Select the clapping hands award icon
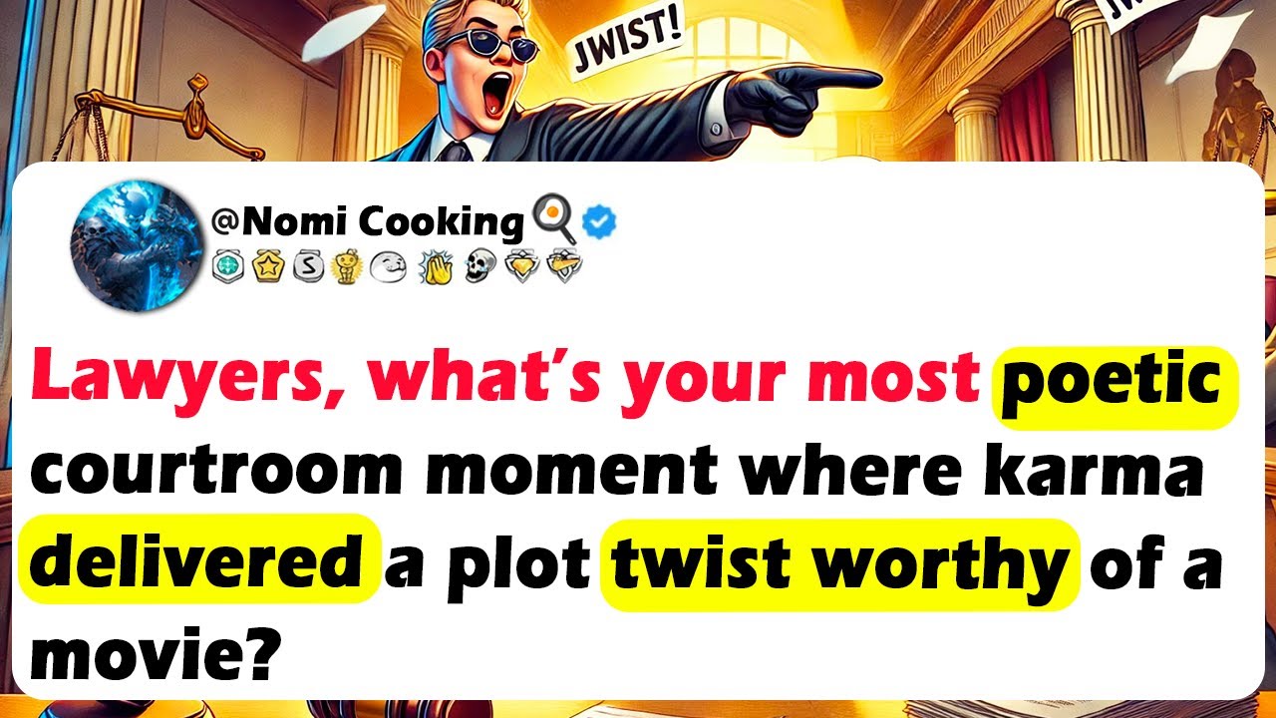Viewport: 1276px width, 718px height. tap(436, 267)
